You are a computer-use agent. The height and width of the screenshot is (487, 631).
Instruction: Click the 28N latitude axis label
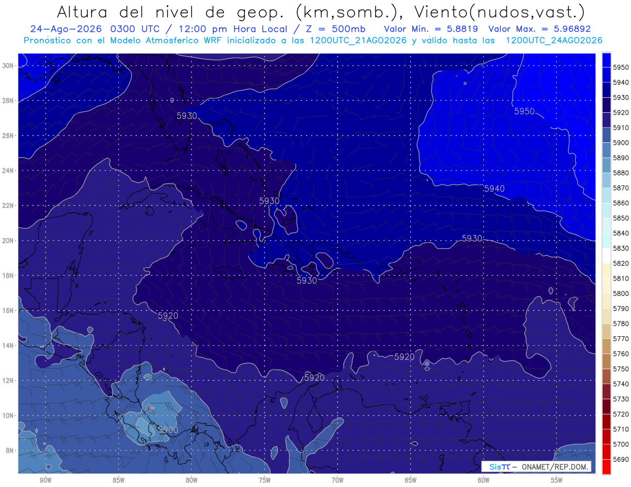(x=9, y=100)
